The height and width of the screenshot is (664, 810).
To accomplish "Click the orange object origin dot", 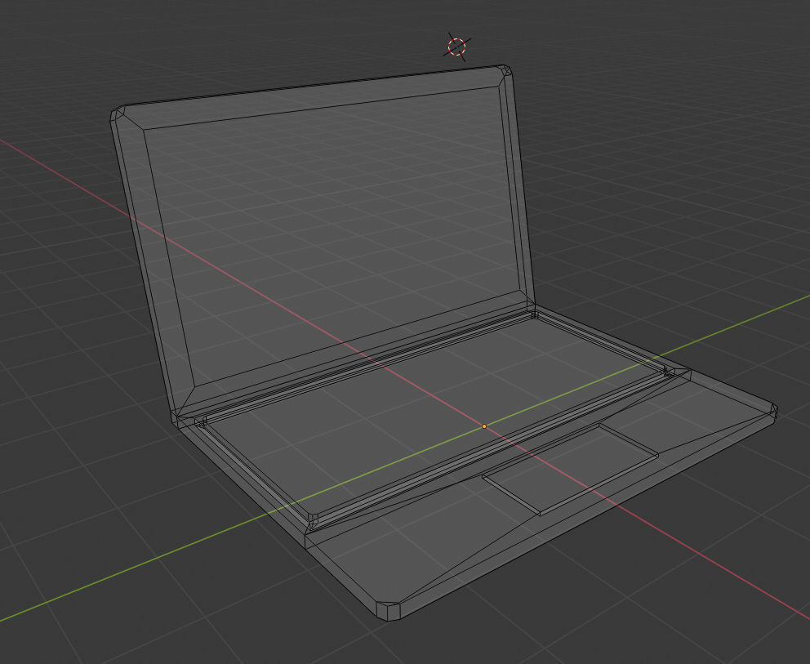I will (484, 426).
